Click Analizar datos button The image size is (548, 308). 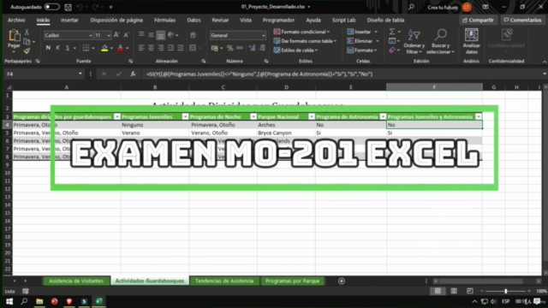[x=472, y=42]
